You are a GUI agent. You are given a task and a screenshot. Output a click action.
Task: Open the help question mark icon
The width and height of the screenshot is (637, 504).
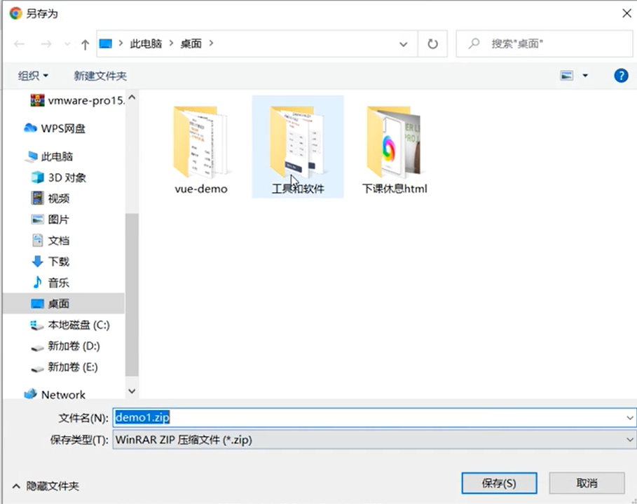click(x=620, y=76)
